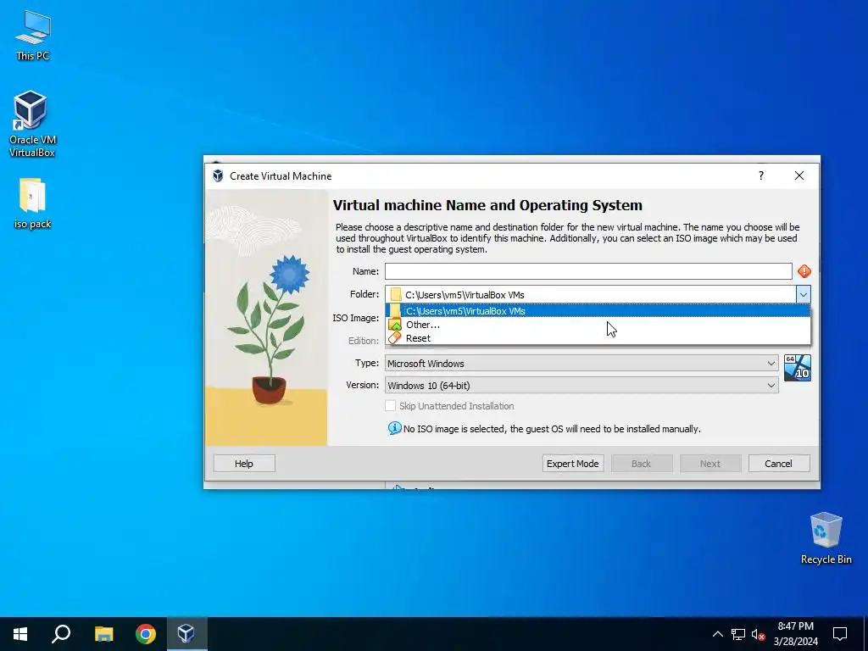The height and width of the screenshot is (651, 868).
Task: Show hidden system tray icons
Action: [x=717, y=634]
